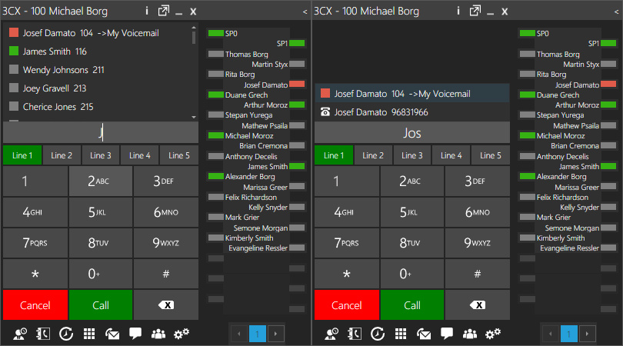Go to next BLF page in left window
623x346 pixels.
click(275, 334)
